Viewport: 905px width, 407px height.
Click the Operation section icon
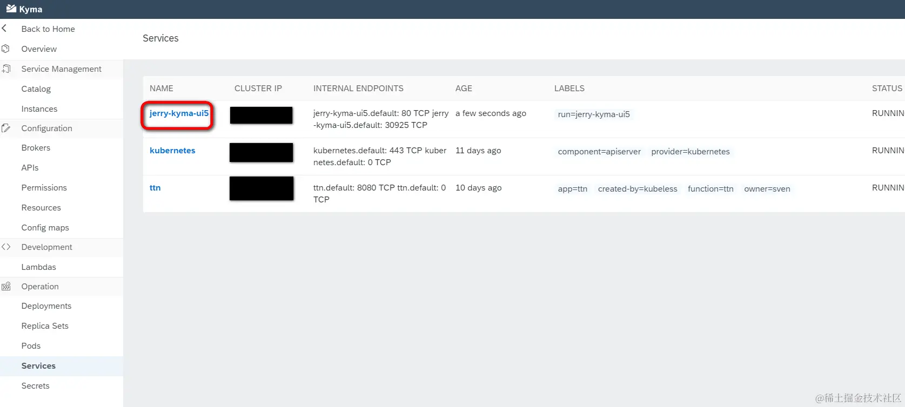[x=6, y=287]
